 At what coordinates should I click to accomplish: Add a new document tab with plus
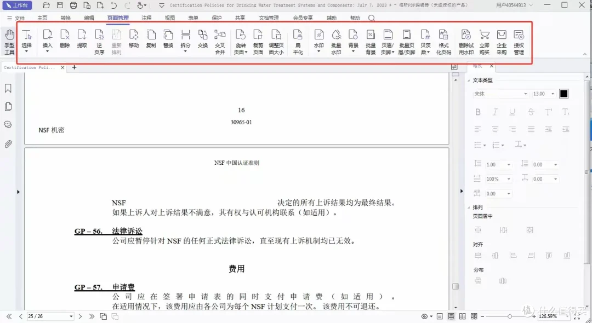pyautogui.click(x=75, y=67)
